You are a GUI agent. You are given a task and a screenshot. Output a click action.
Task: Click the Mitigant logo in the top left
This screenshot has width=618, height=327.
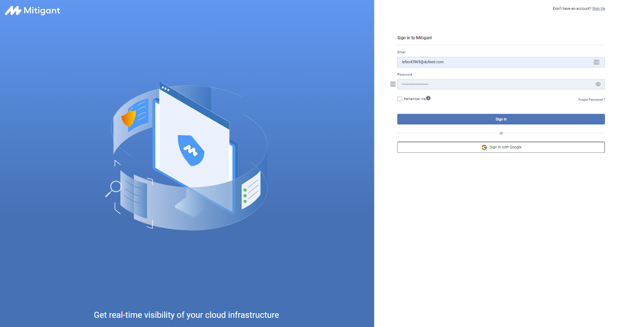(x=32, y=10)
